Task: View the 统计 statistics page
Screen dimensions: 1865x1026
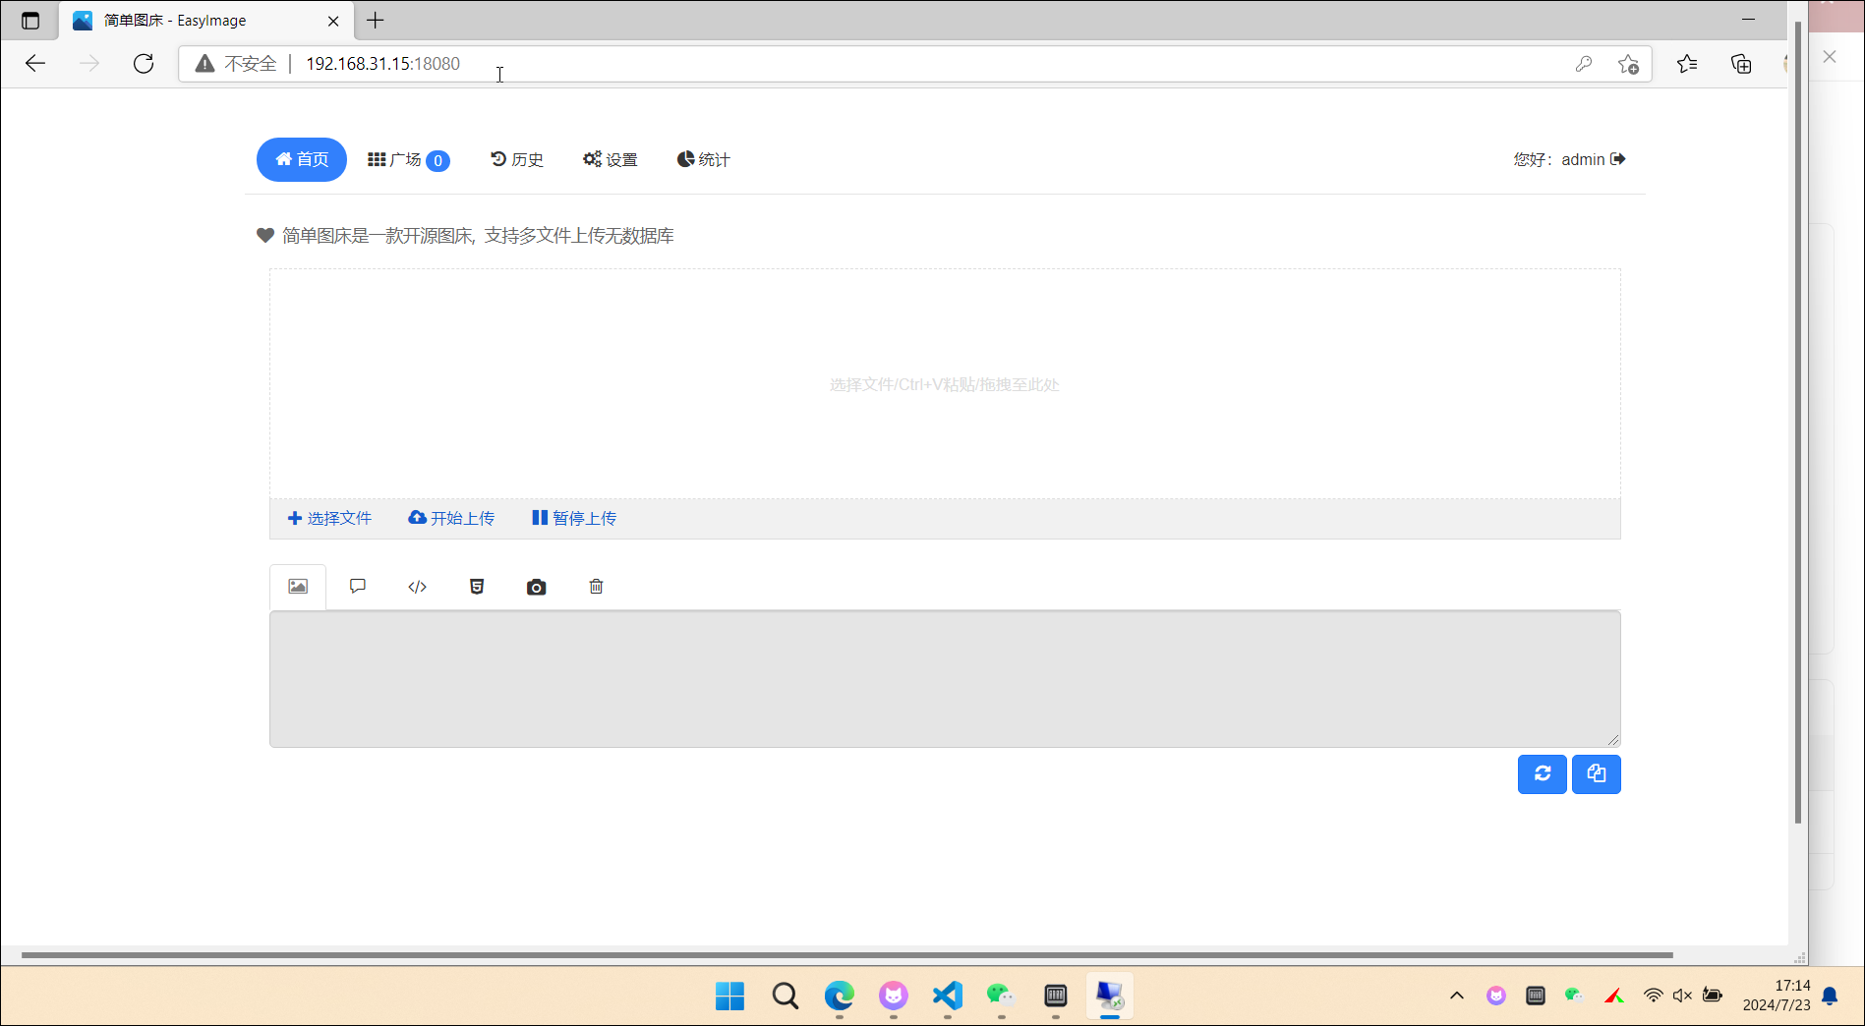Action: 704,159
